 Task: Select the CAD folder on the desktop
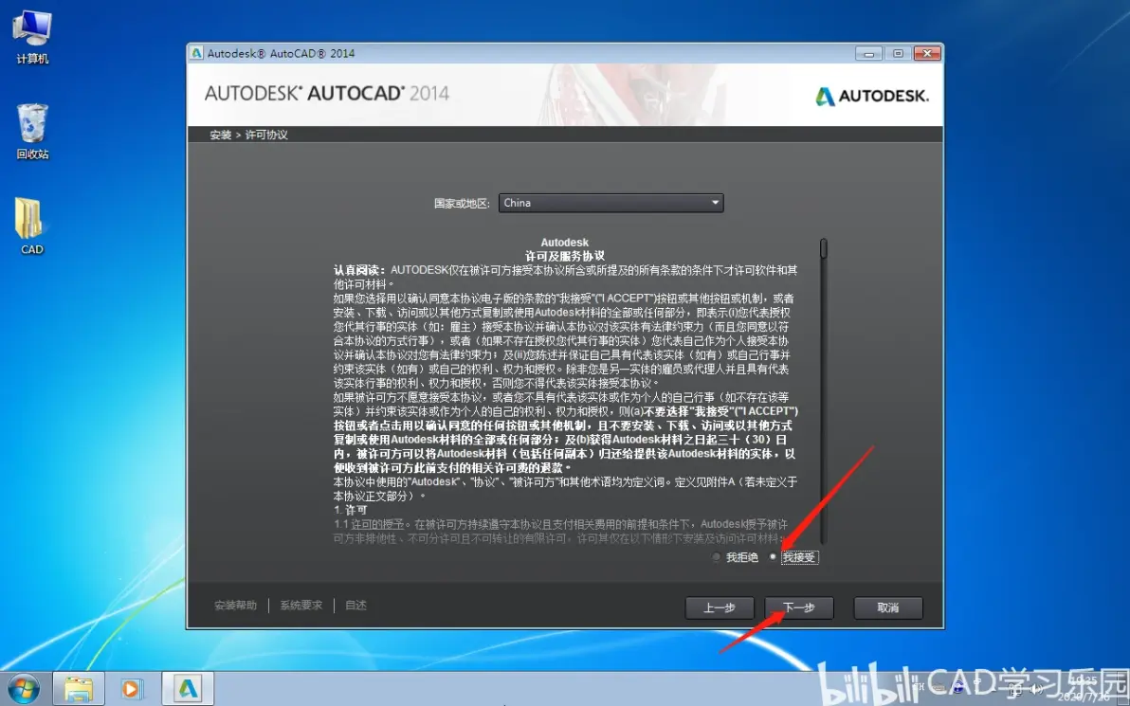point(31,226)
